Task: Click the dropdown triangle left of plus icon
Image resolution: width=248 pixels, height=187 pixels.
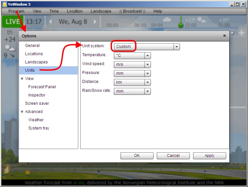Action: [232, 33]
